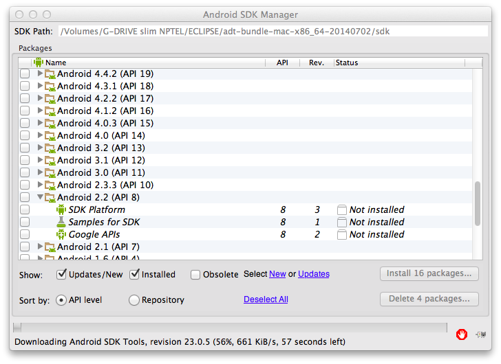Click the Name column header
The width and height of the screenshot is (501, 364).
pyautogui.click(x=149, y=62)
